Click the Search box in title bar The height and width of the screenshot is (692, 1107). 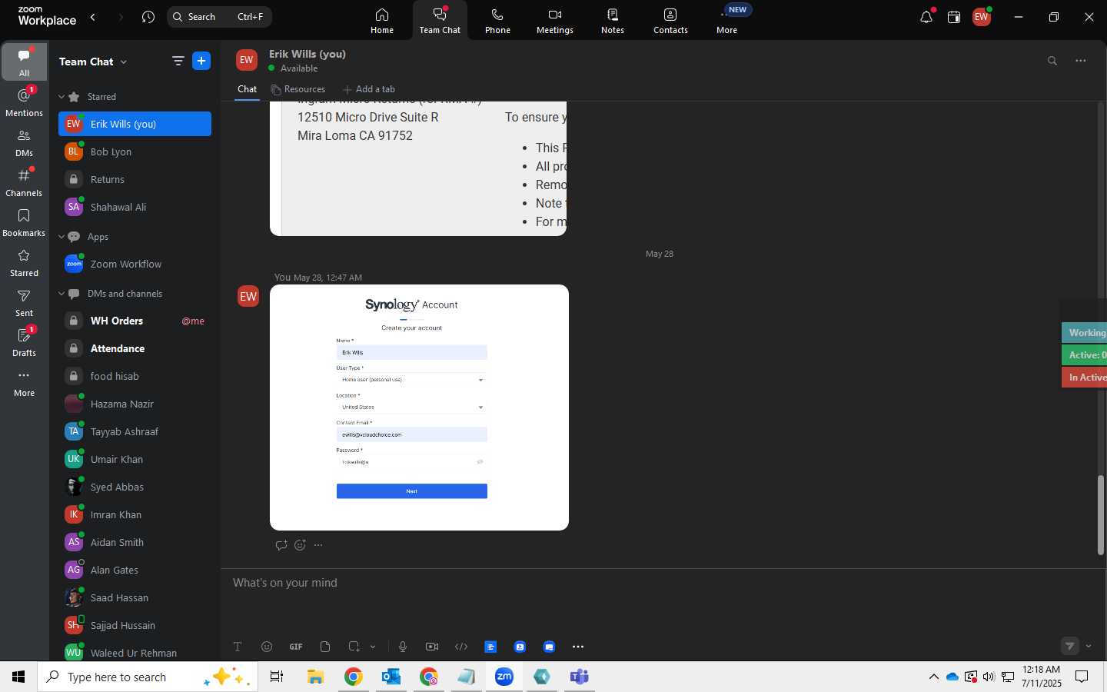click(219, 17)
